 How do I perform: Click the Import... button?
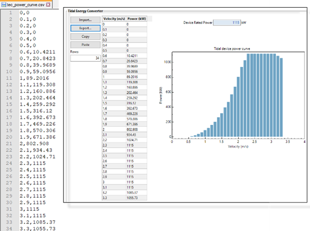pyautogui.click(x=85, y=20)
